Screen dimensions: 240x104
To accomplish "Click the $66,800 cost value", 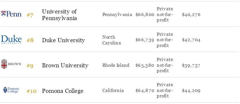I will pos(145,15).
